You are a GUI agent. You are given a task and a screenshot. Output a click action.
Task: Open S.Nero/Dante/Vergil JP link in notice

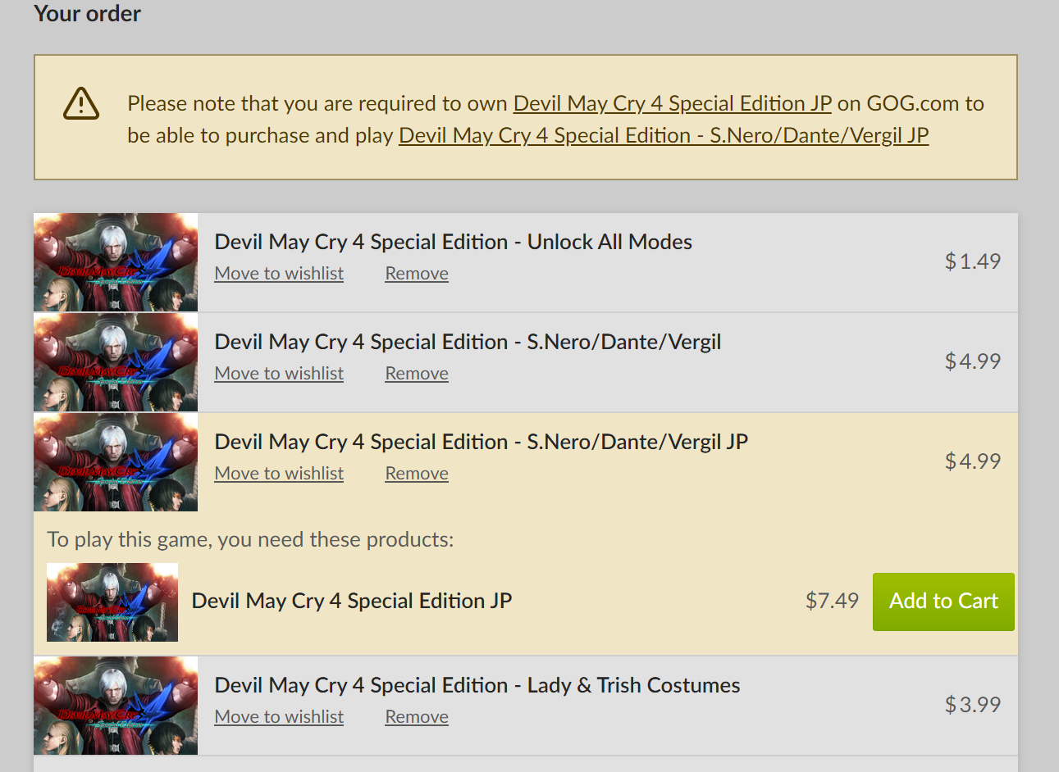(x=664, y=135)
